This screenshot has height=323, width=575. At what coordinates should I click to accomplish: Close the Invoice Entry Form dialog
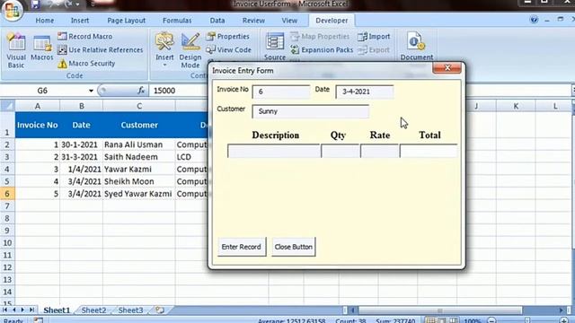click(447, 68)
